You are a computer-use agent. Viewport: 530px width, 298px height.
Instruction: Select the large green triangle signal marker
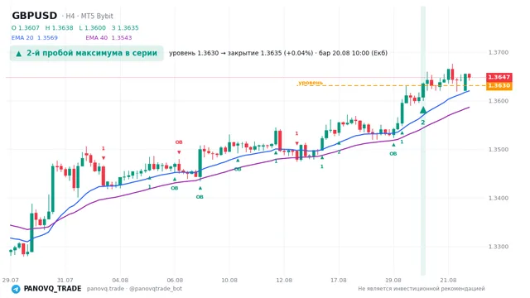(x=423, y=110)
